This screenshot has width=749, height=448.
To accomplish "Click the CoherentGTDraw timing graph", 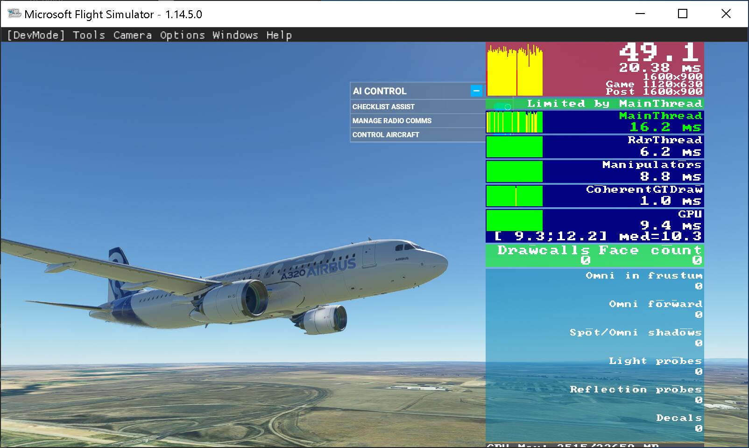I will pos(514,196).
